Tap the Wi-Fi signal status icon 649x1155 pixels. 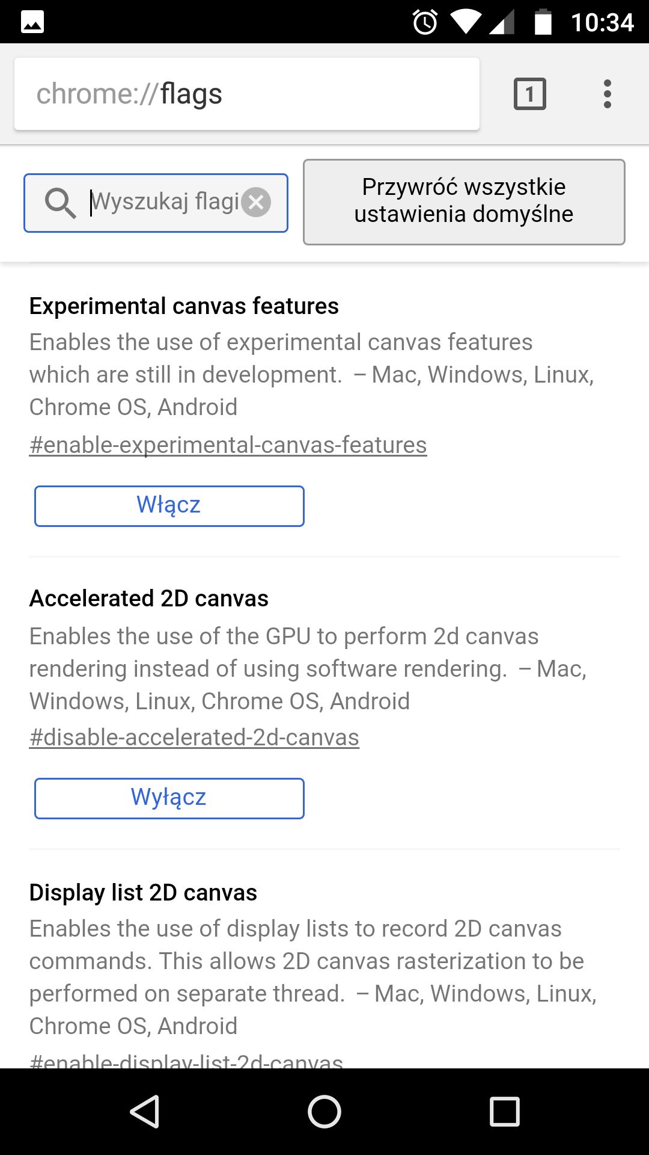(466, 22)
